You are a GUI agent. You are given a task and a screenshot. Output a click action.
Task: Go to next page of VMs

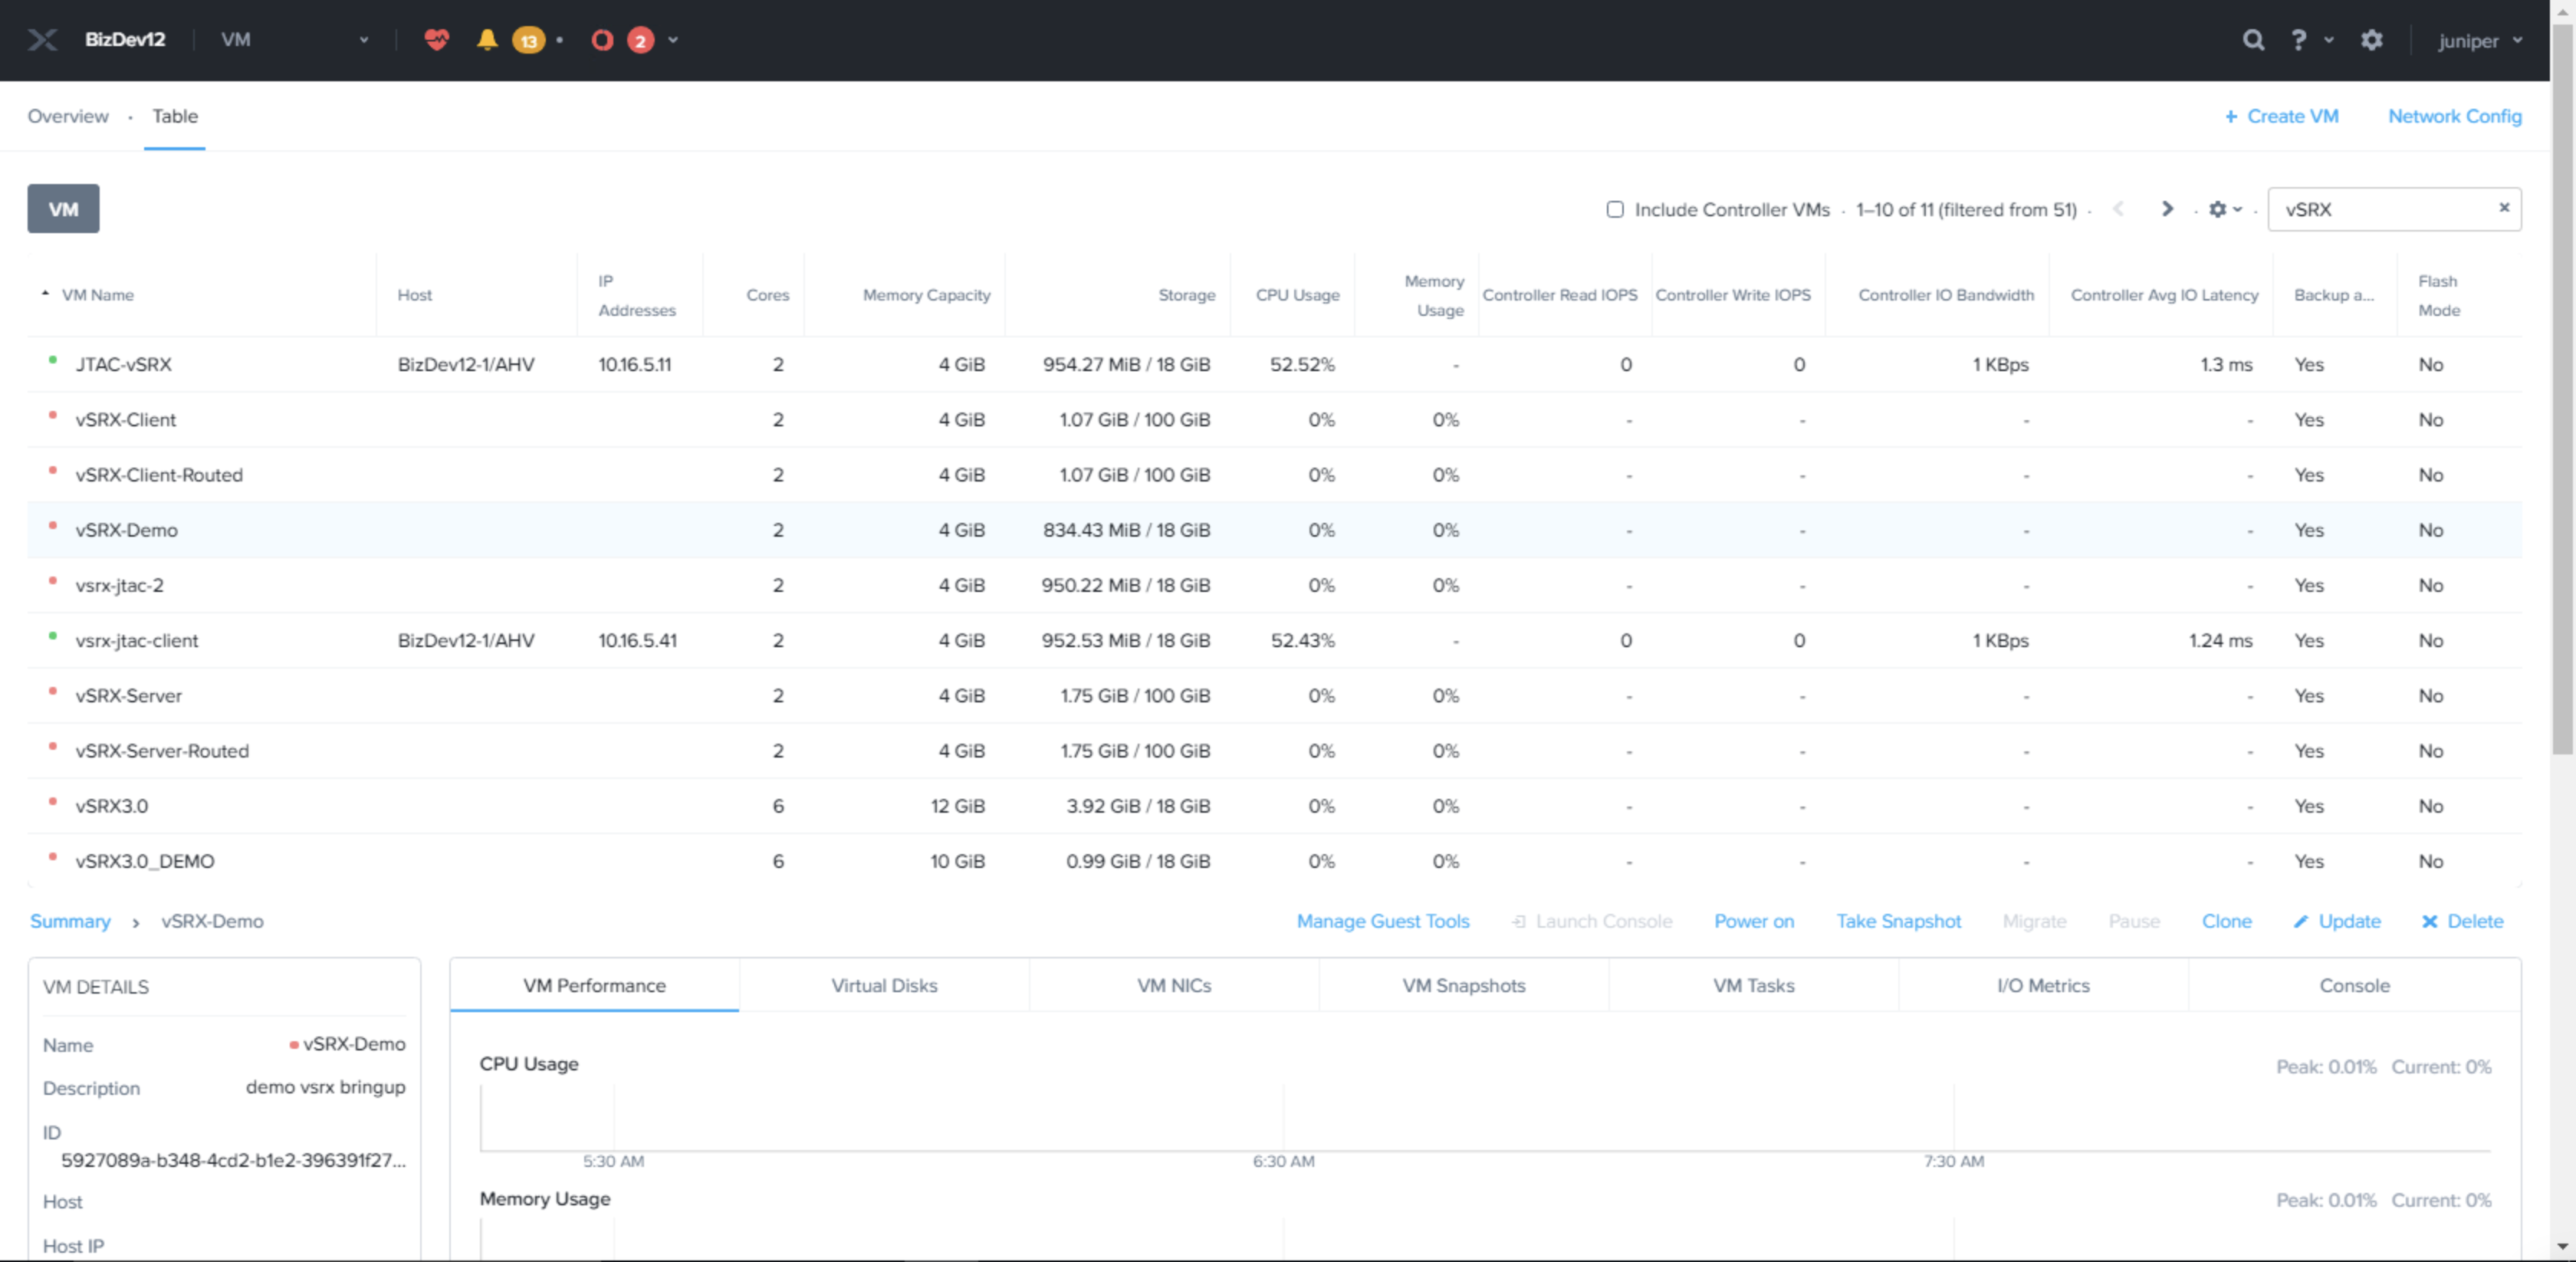point(2166,209)
